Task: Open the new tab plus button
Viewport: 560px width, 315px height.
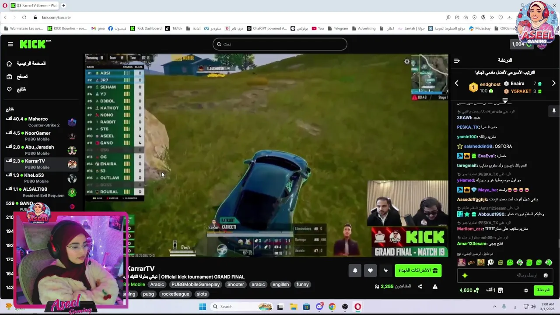Action: pos(63,5)
